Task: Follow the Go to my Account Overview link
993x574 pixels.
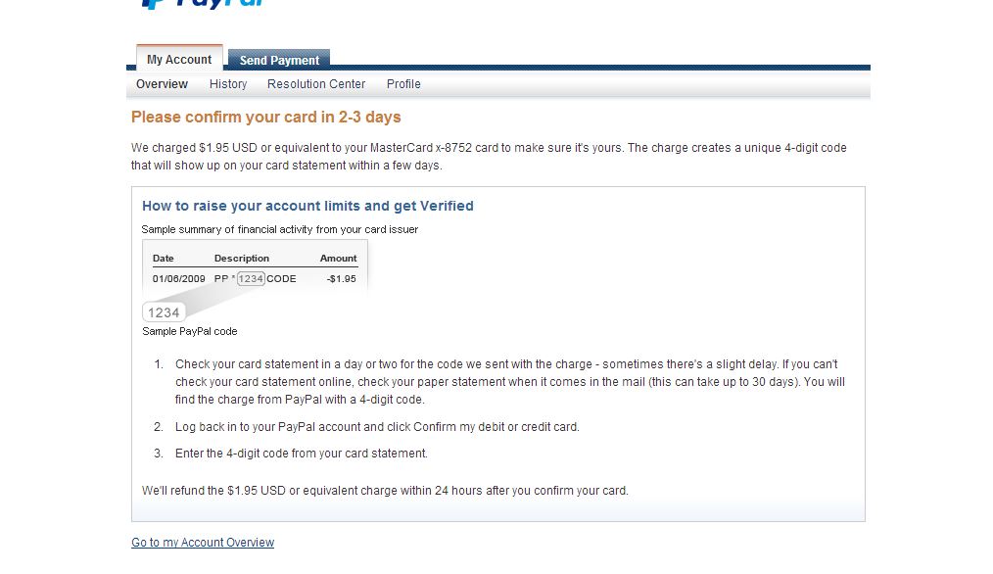Action: (203, 543)
